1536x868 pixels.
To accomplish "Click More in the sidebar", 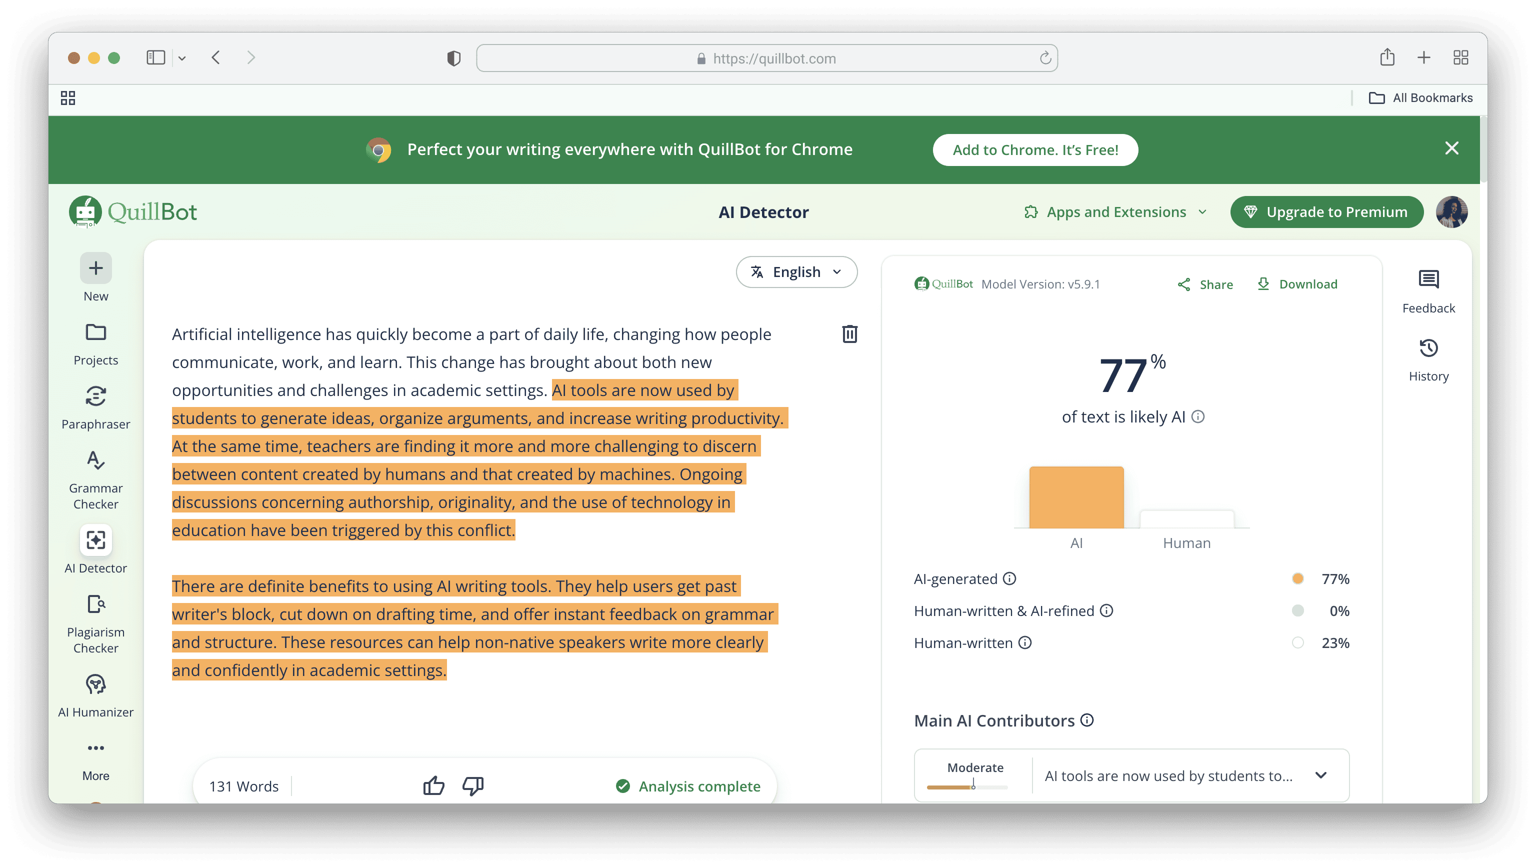I will (95, 759).
